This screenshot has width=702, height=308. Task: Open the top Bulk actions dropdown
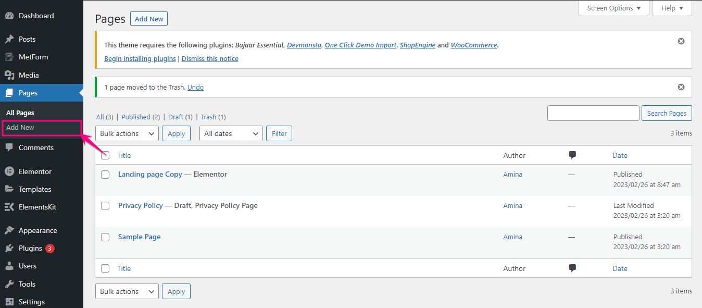click(x=127, y=134)
